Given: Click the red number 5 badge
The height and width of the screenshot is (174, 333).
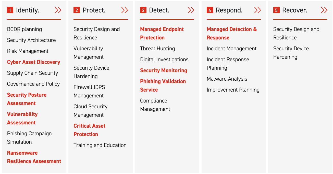Looking at the screenshot, I should pos(276,10).
